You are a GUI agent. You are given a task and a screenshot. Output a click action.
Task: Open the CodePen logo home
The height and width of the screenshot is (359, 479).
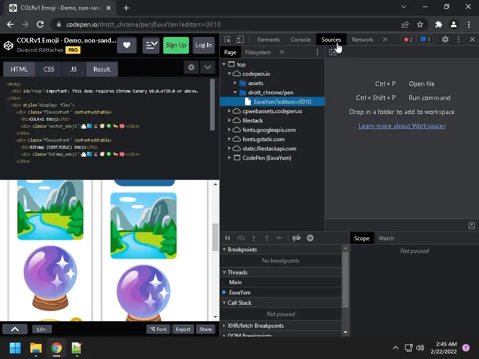(8, 45)
